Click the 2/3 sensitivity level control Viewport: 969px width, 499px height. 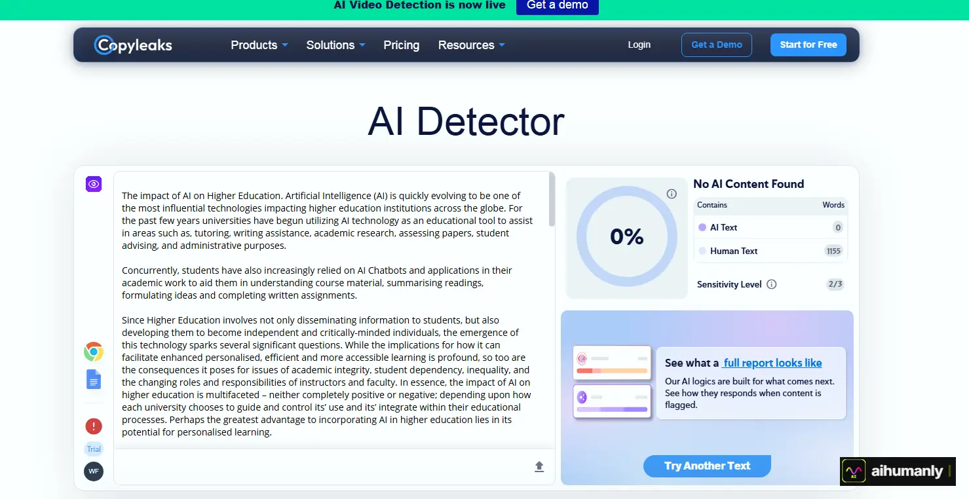tap(835, 284)
